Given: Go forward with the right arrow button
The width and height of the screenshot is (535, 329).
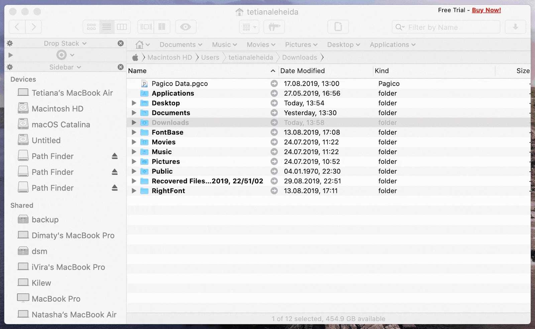Looking at the screenshot, I should coord(33,27).
